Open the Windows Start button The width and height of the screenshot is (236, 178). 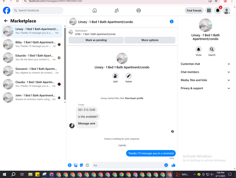(x=4, y=174)
